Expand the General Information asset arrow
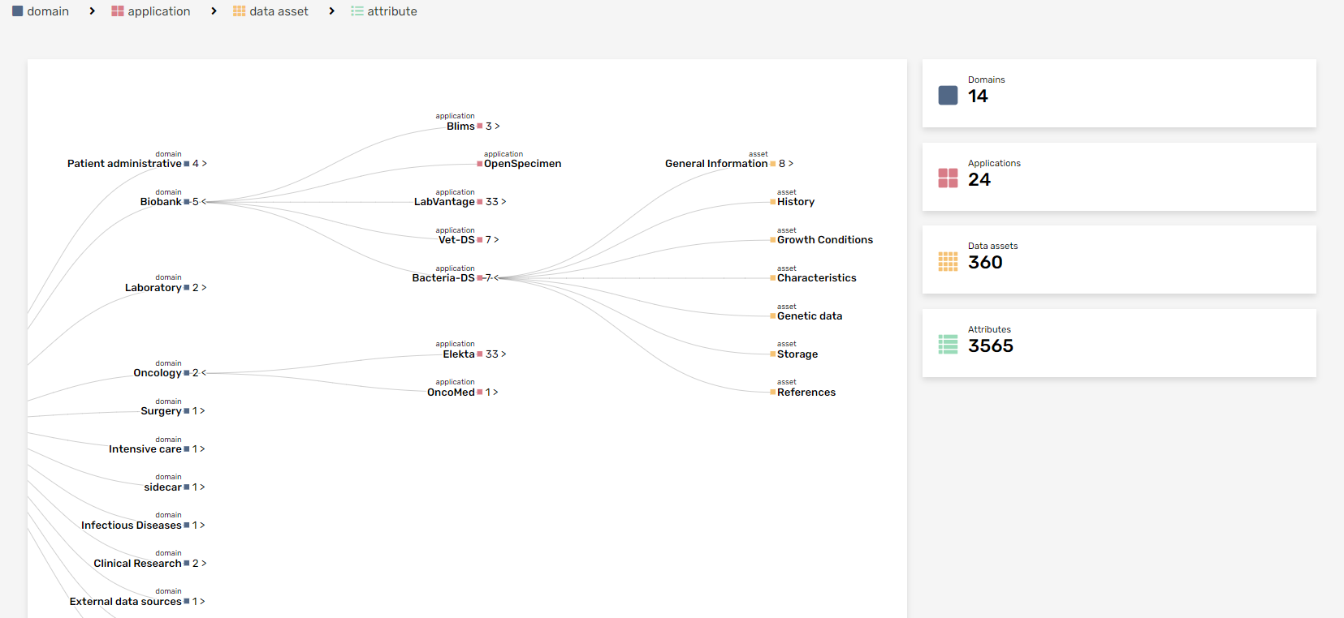The height and width of the screenshot is (618, 1344). [x=791, y=164]
